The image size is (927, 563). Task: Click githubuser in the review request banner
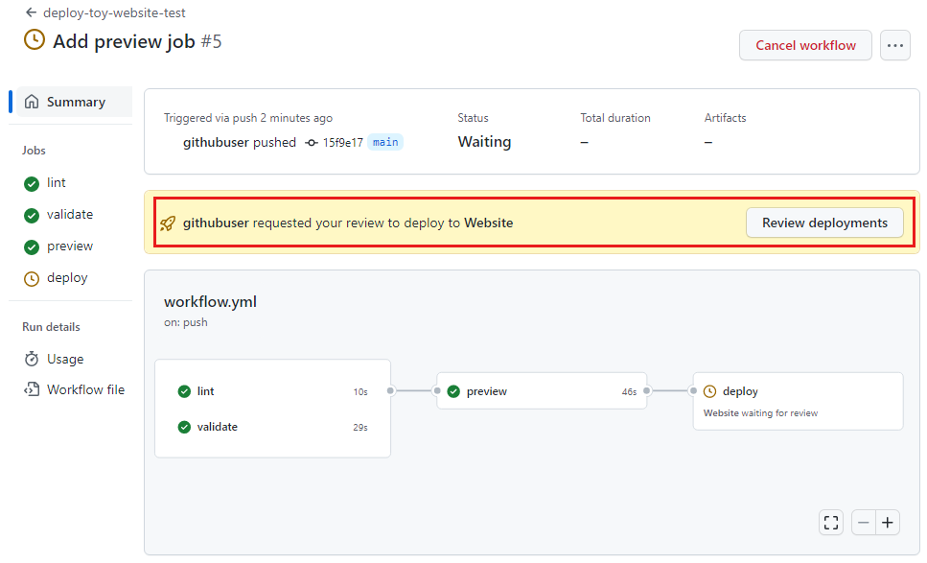[216, 223]
